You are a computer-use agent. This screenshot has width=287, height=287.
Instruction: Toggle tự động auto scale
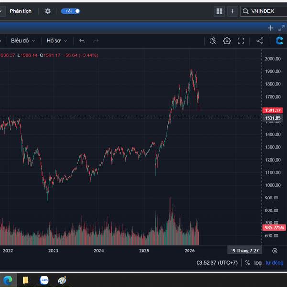(x=275, y=263)
